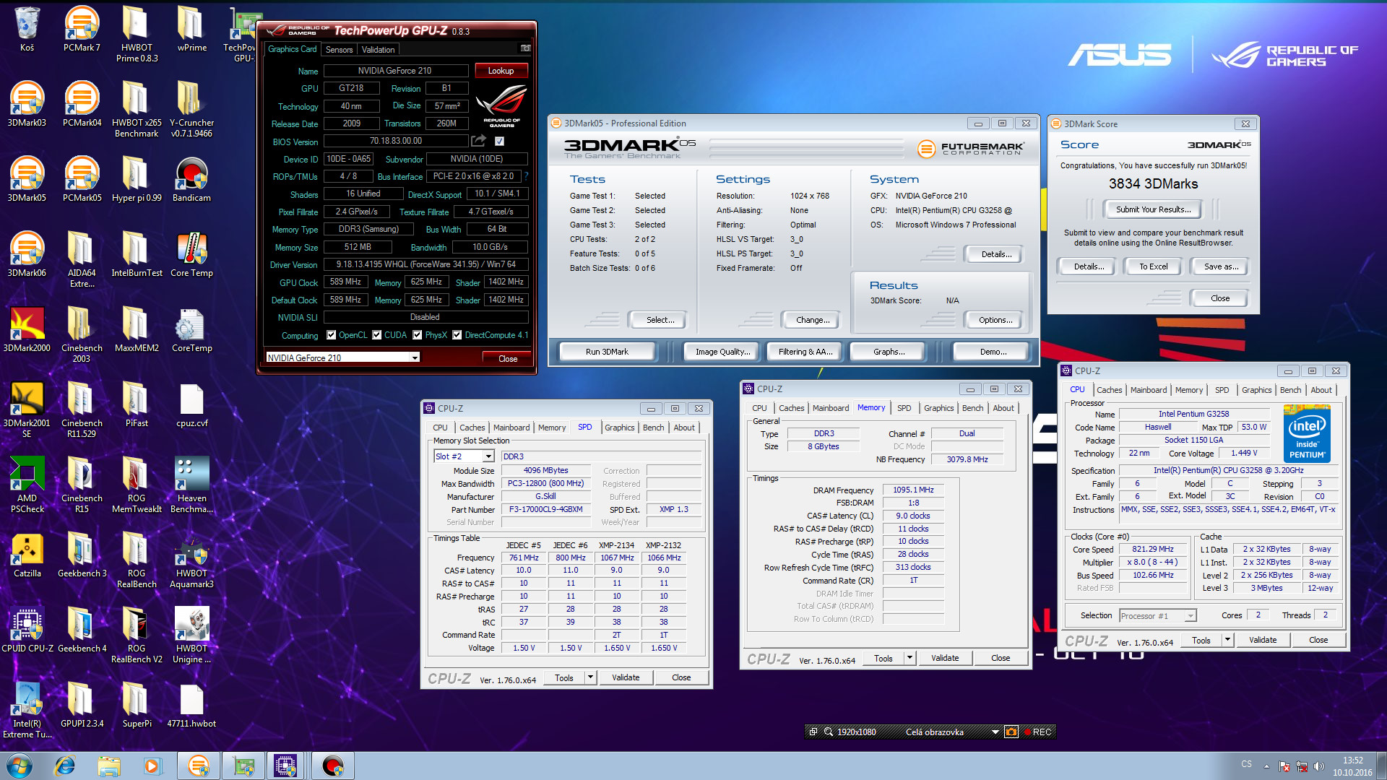Click the volume icon in system tray
This screenshot has height=780, width=1387.
coord(1319,766)
